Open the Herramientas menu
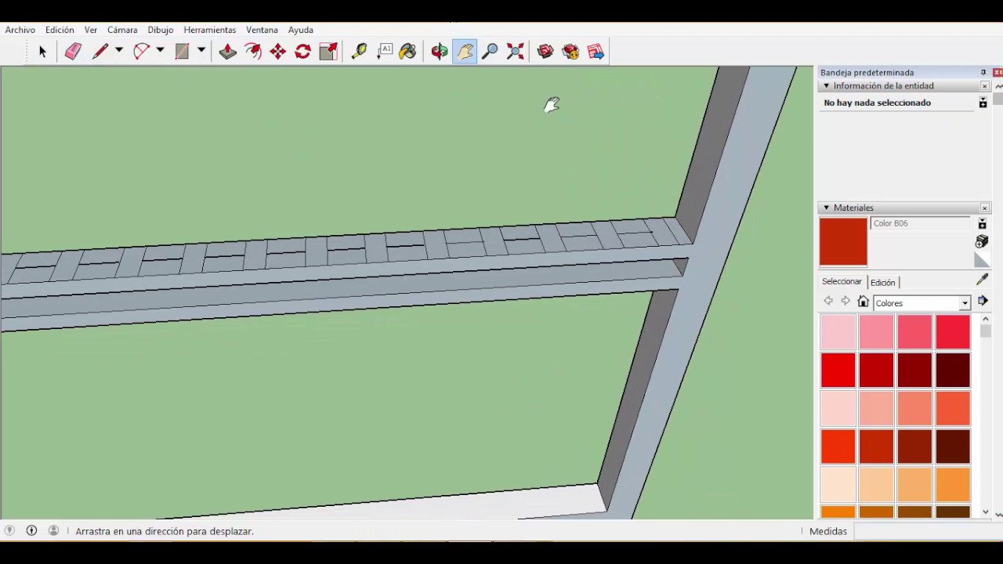This screenshot has height=564, width=1003. [x=209, y=30]
